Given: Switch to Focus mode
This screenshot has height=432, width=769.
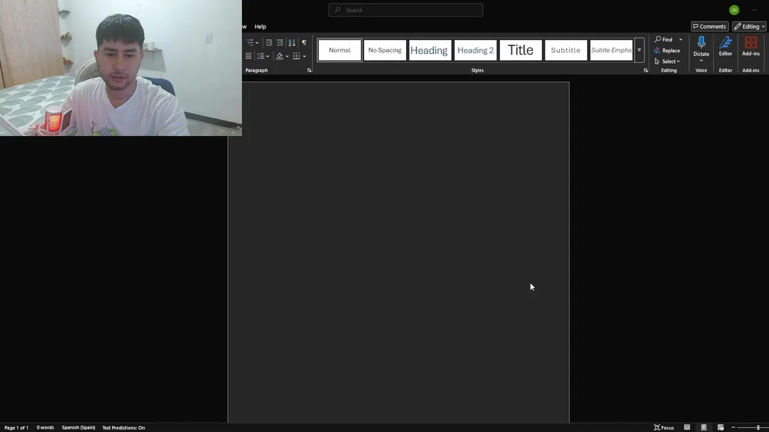Looking at the screenshot, I should (x=664, y=428).
